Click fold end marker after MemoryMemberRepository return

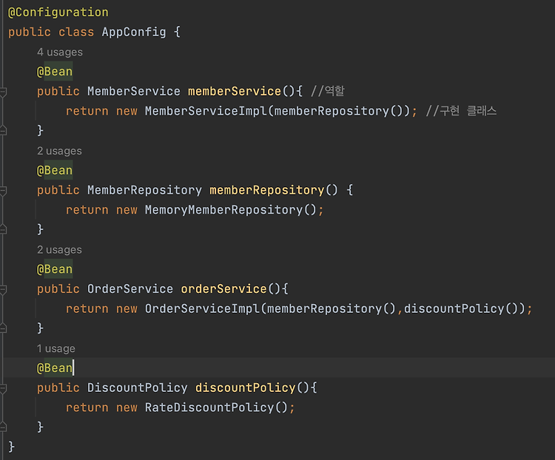click(3, 229)
